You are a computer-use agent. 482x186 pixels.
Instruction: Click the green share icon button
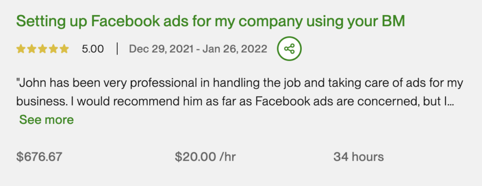point(289,49)
